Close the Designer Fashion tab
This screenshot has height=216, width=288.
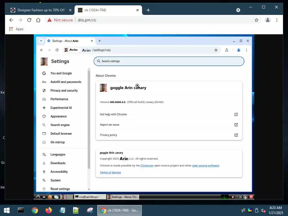click(x=70, y=10)
